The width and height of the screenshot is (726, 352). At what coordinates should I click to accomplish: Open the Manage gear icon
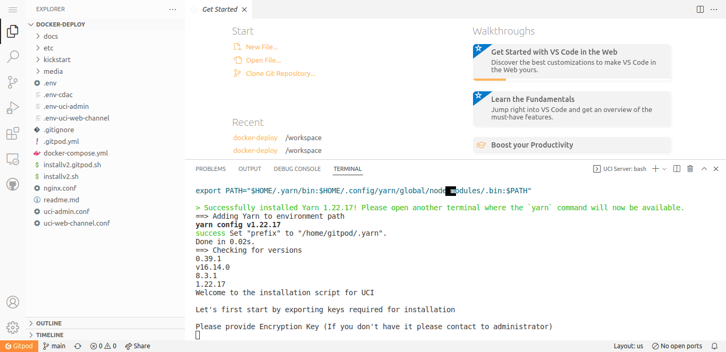pyautogui.click(x=13, y=327)
